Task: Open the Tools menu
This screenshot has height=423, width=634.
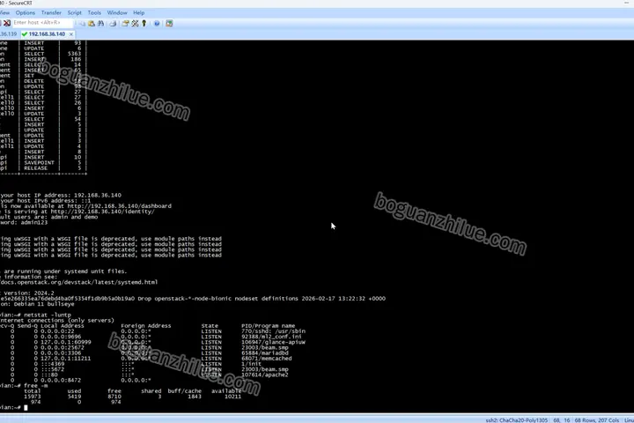Action: (94, 13)
